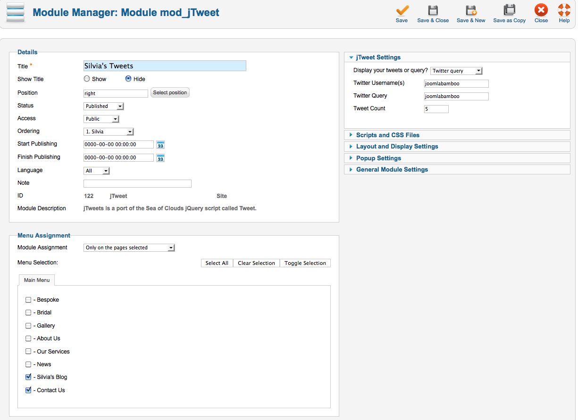The image size is (578, 420).
Task: Check the Bespoke menu item checkbox
Action: (x=28, y=300)
